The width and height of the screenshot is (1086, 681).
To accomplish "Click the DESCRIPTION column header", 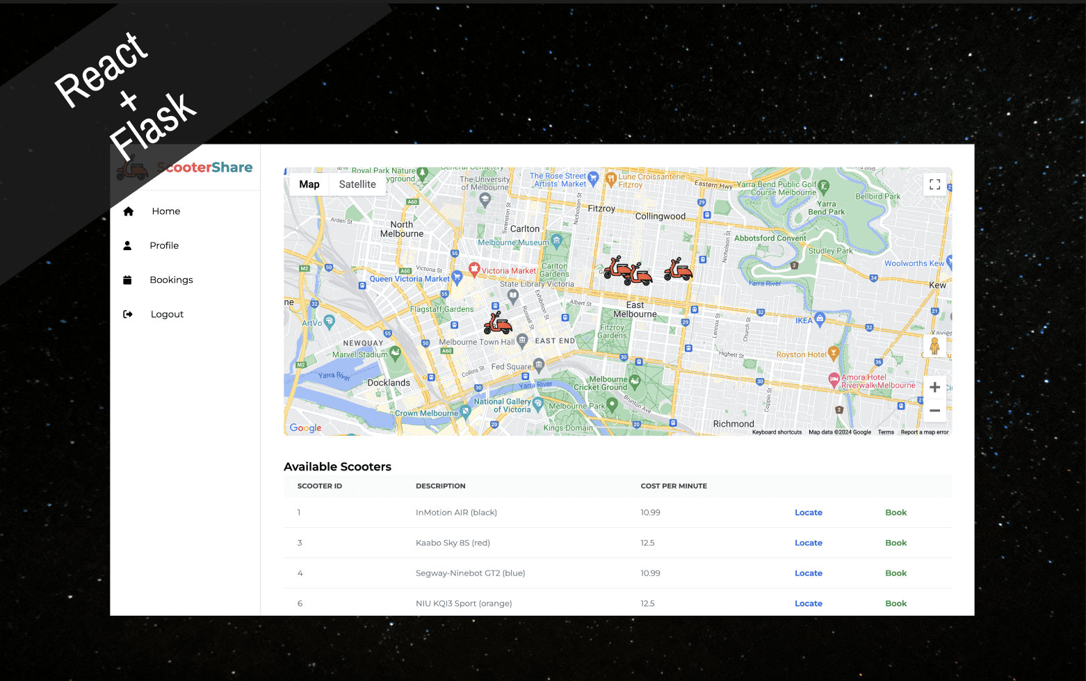I will point(441,486).
